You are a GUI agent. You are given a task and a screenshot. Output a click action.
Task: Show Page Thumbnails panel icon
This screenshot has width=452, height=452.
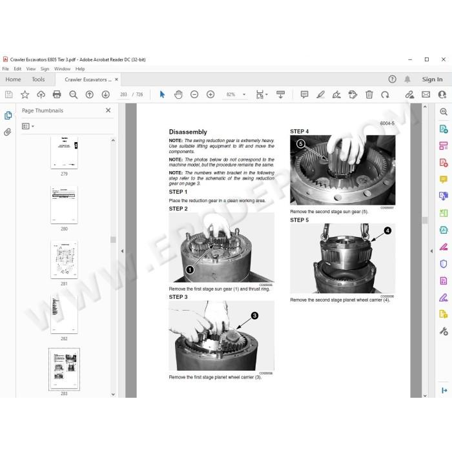[x=8, y=116]
